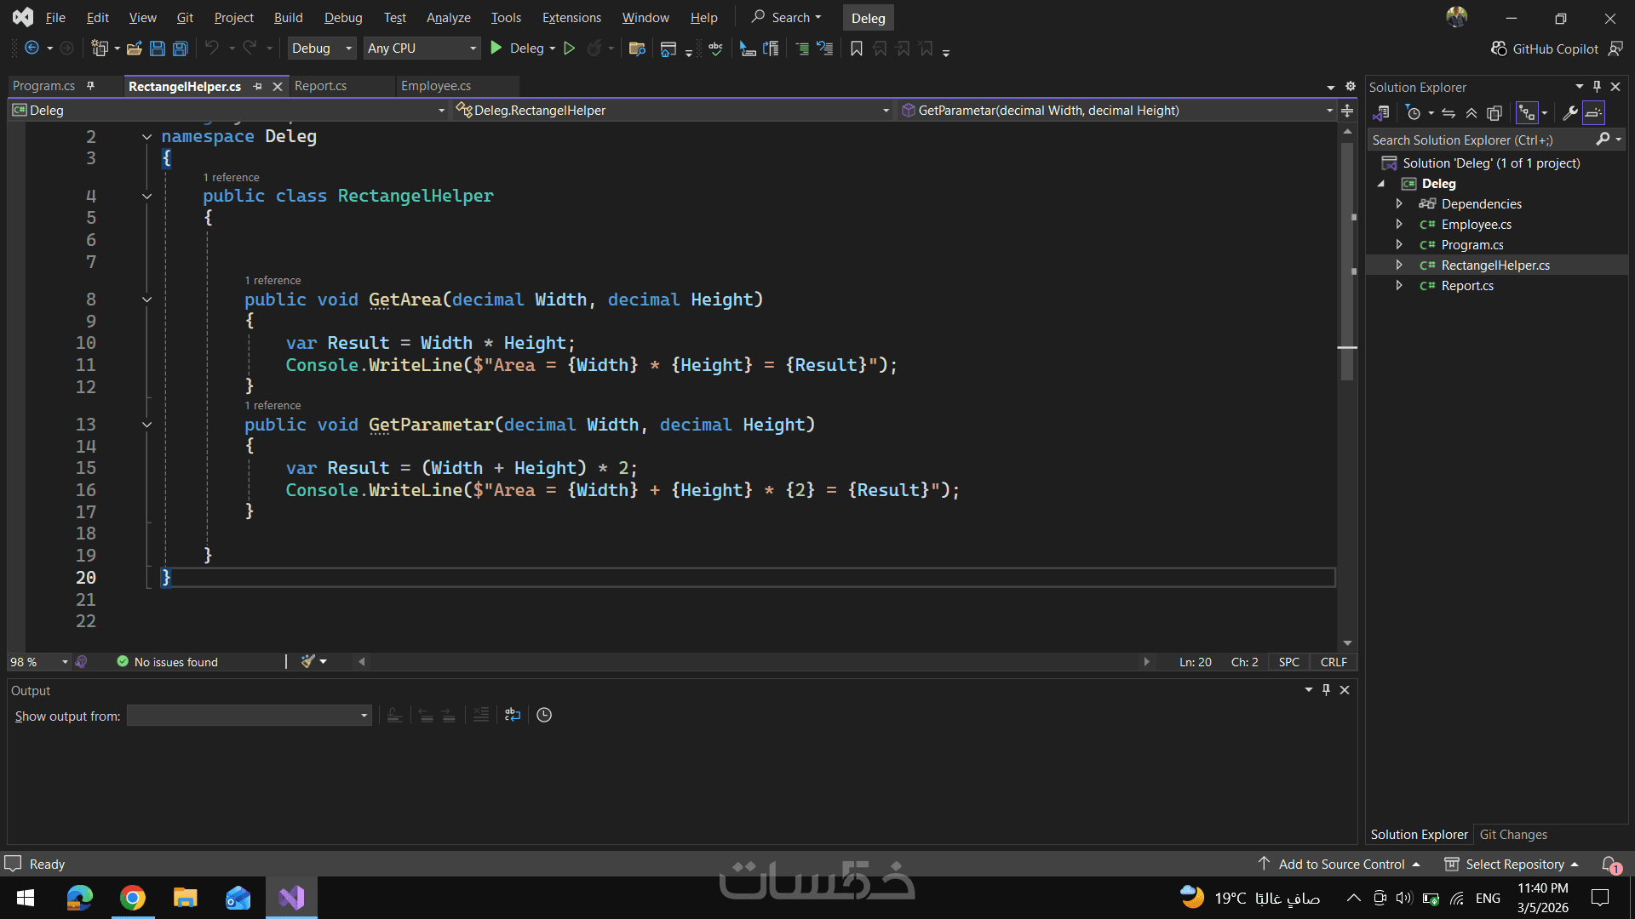Toggle Preview Selected Items in Solution Explorer

[1593, 113]
